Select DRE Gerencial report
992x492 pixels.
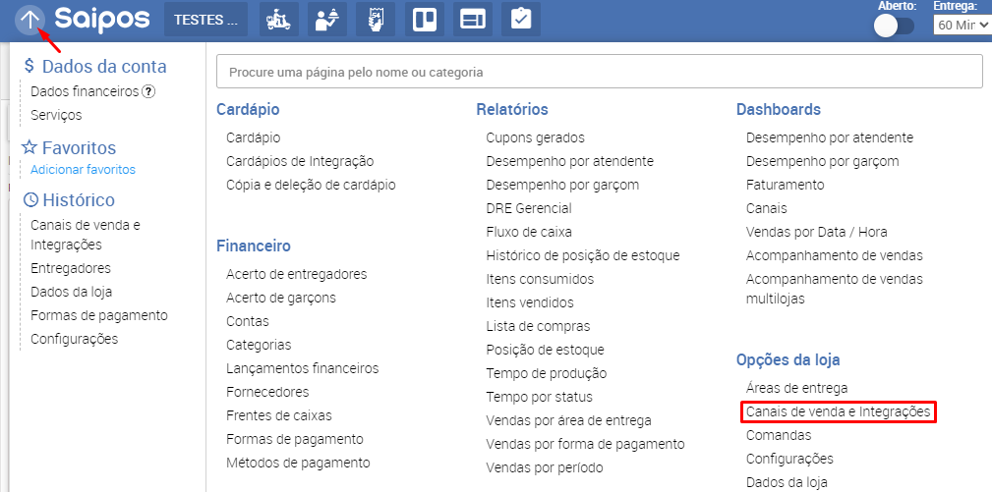[x=528, y=208]
